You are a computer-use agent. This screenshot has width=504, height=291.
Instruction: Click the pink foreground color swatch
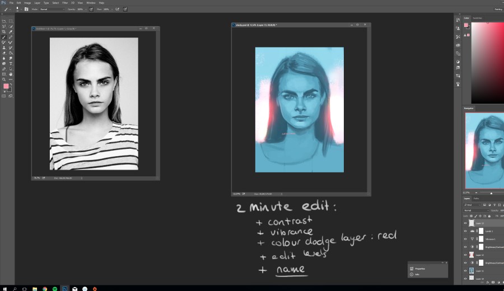click(x=6, y=87)
